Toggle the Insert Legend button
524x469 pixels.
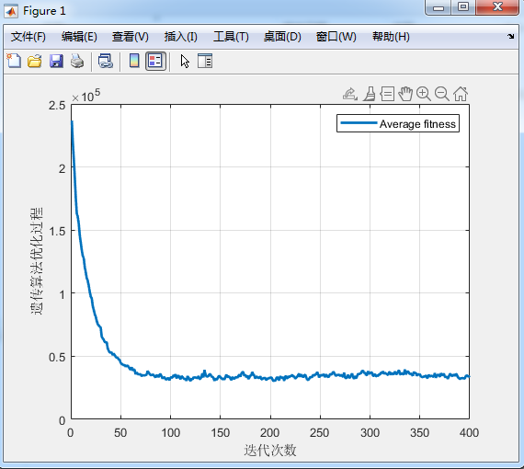tap(155, 62)
